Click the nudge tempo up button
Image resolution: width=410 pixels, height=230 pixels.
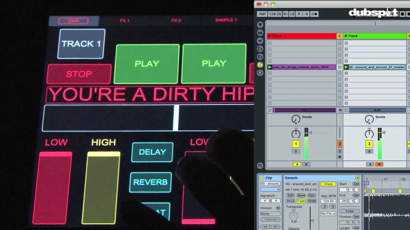click(x=292, y=14)
